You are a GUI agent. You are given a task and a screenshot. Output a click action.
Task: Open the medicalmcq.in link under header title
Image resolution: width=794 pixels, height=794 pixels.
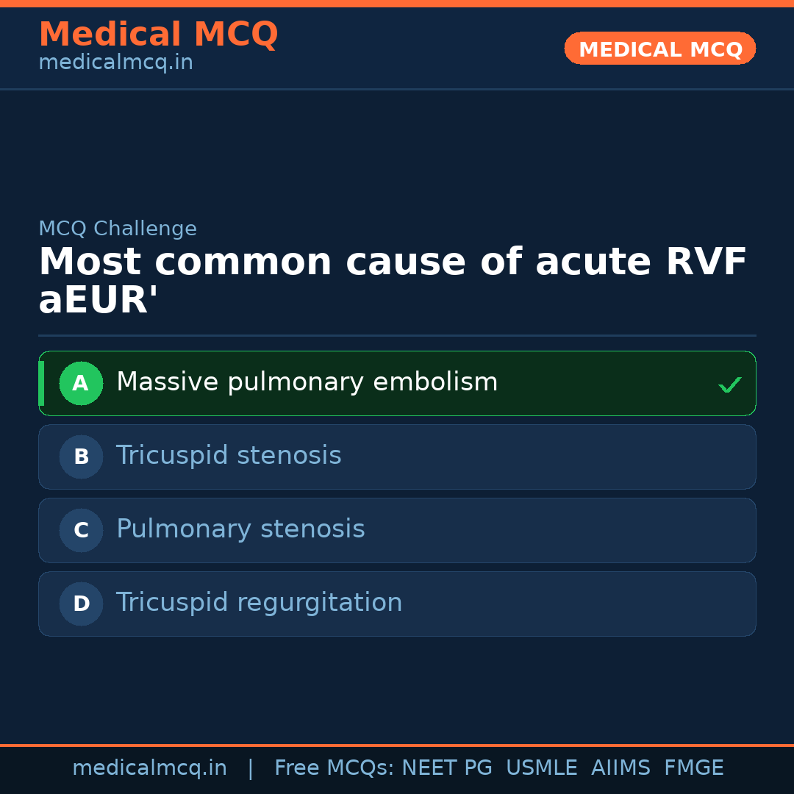tap(115, 62)
